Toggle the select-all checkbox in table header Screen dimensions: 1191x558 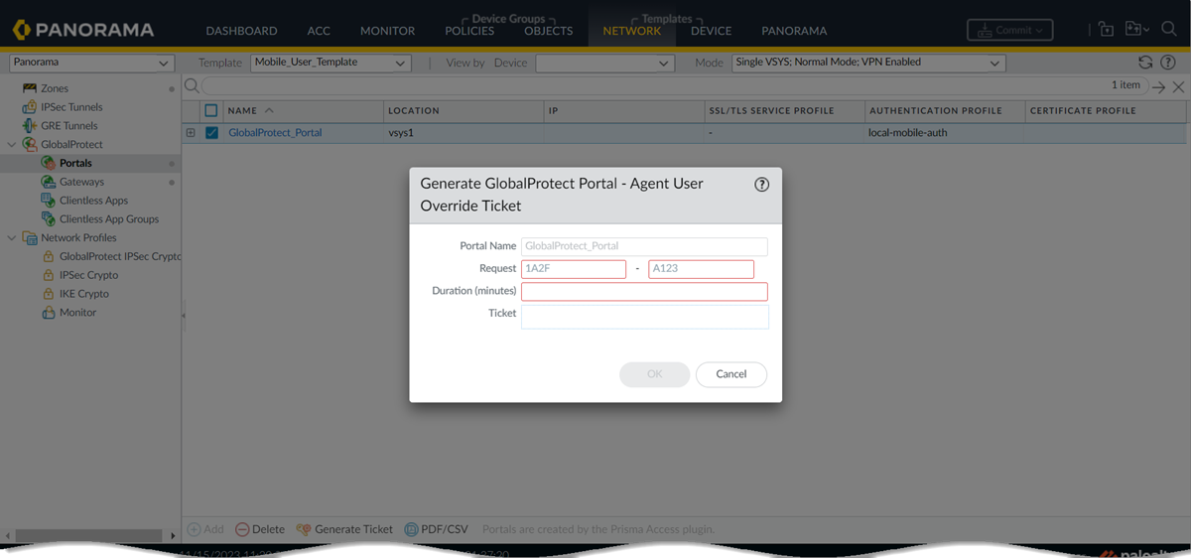210,110
